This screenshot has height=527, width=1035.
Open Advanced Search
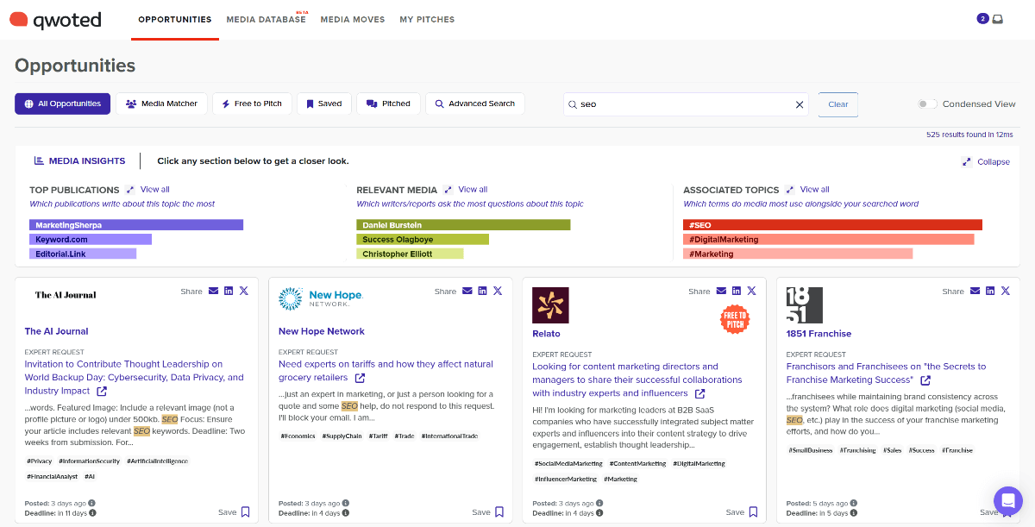475,104
